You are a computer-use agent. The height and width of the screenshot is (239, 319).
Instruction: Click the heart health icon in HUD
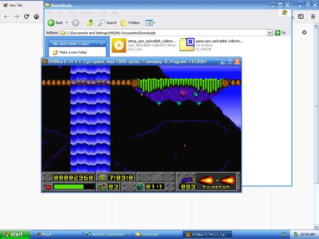point(48,187)
